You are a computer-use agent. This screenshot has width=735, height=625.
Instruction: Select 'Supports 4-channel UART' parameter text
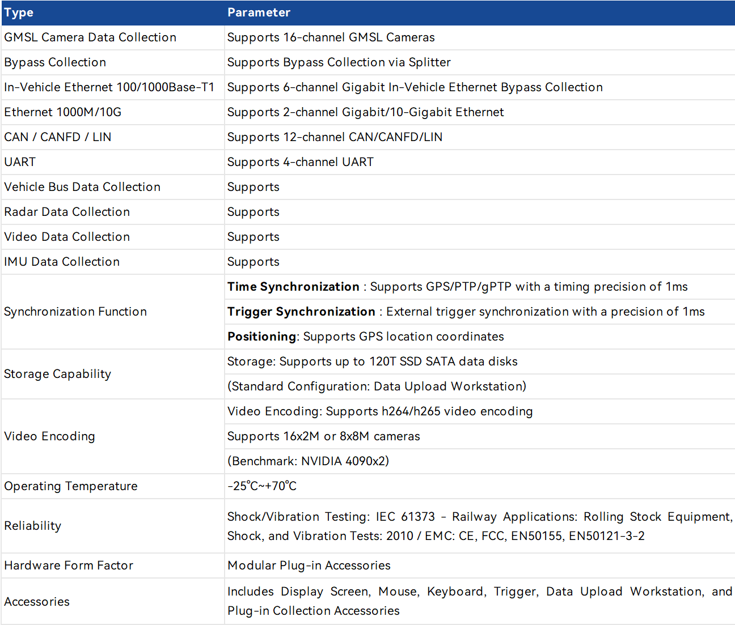[x=300, y=162]
